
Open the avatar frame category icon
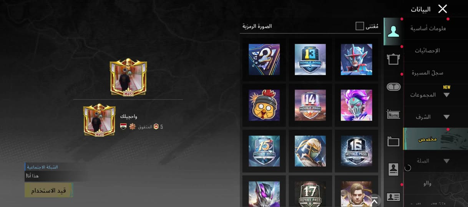[393, 59]
